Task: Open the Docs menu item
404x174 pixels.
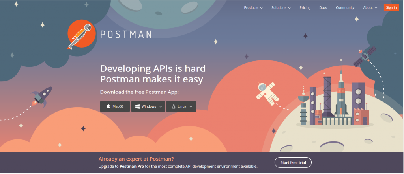Action: coord(323,8)
